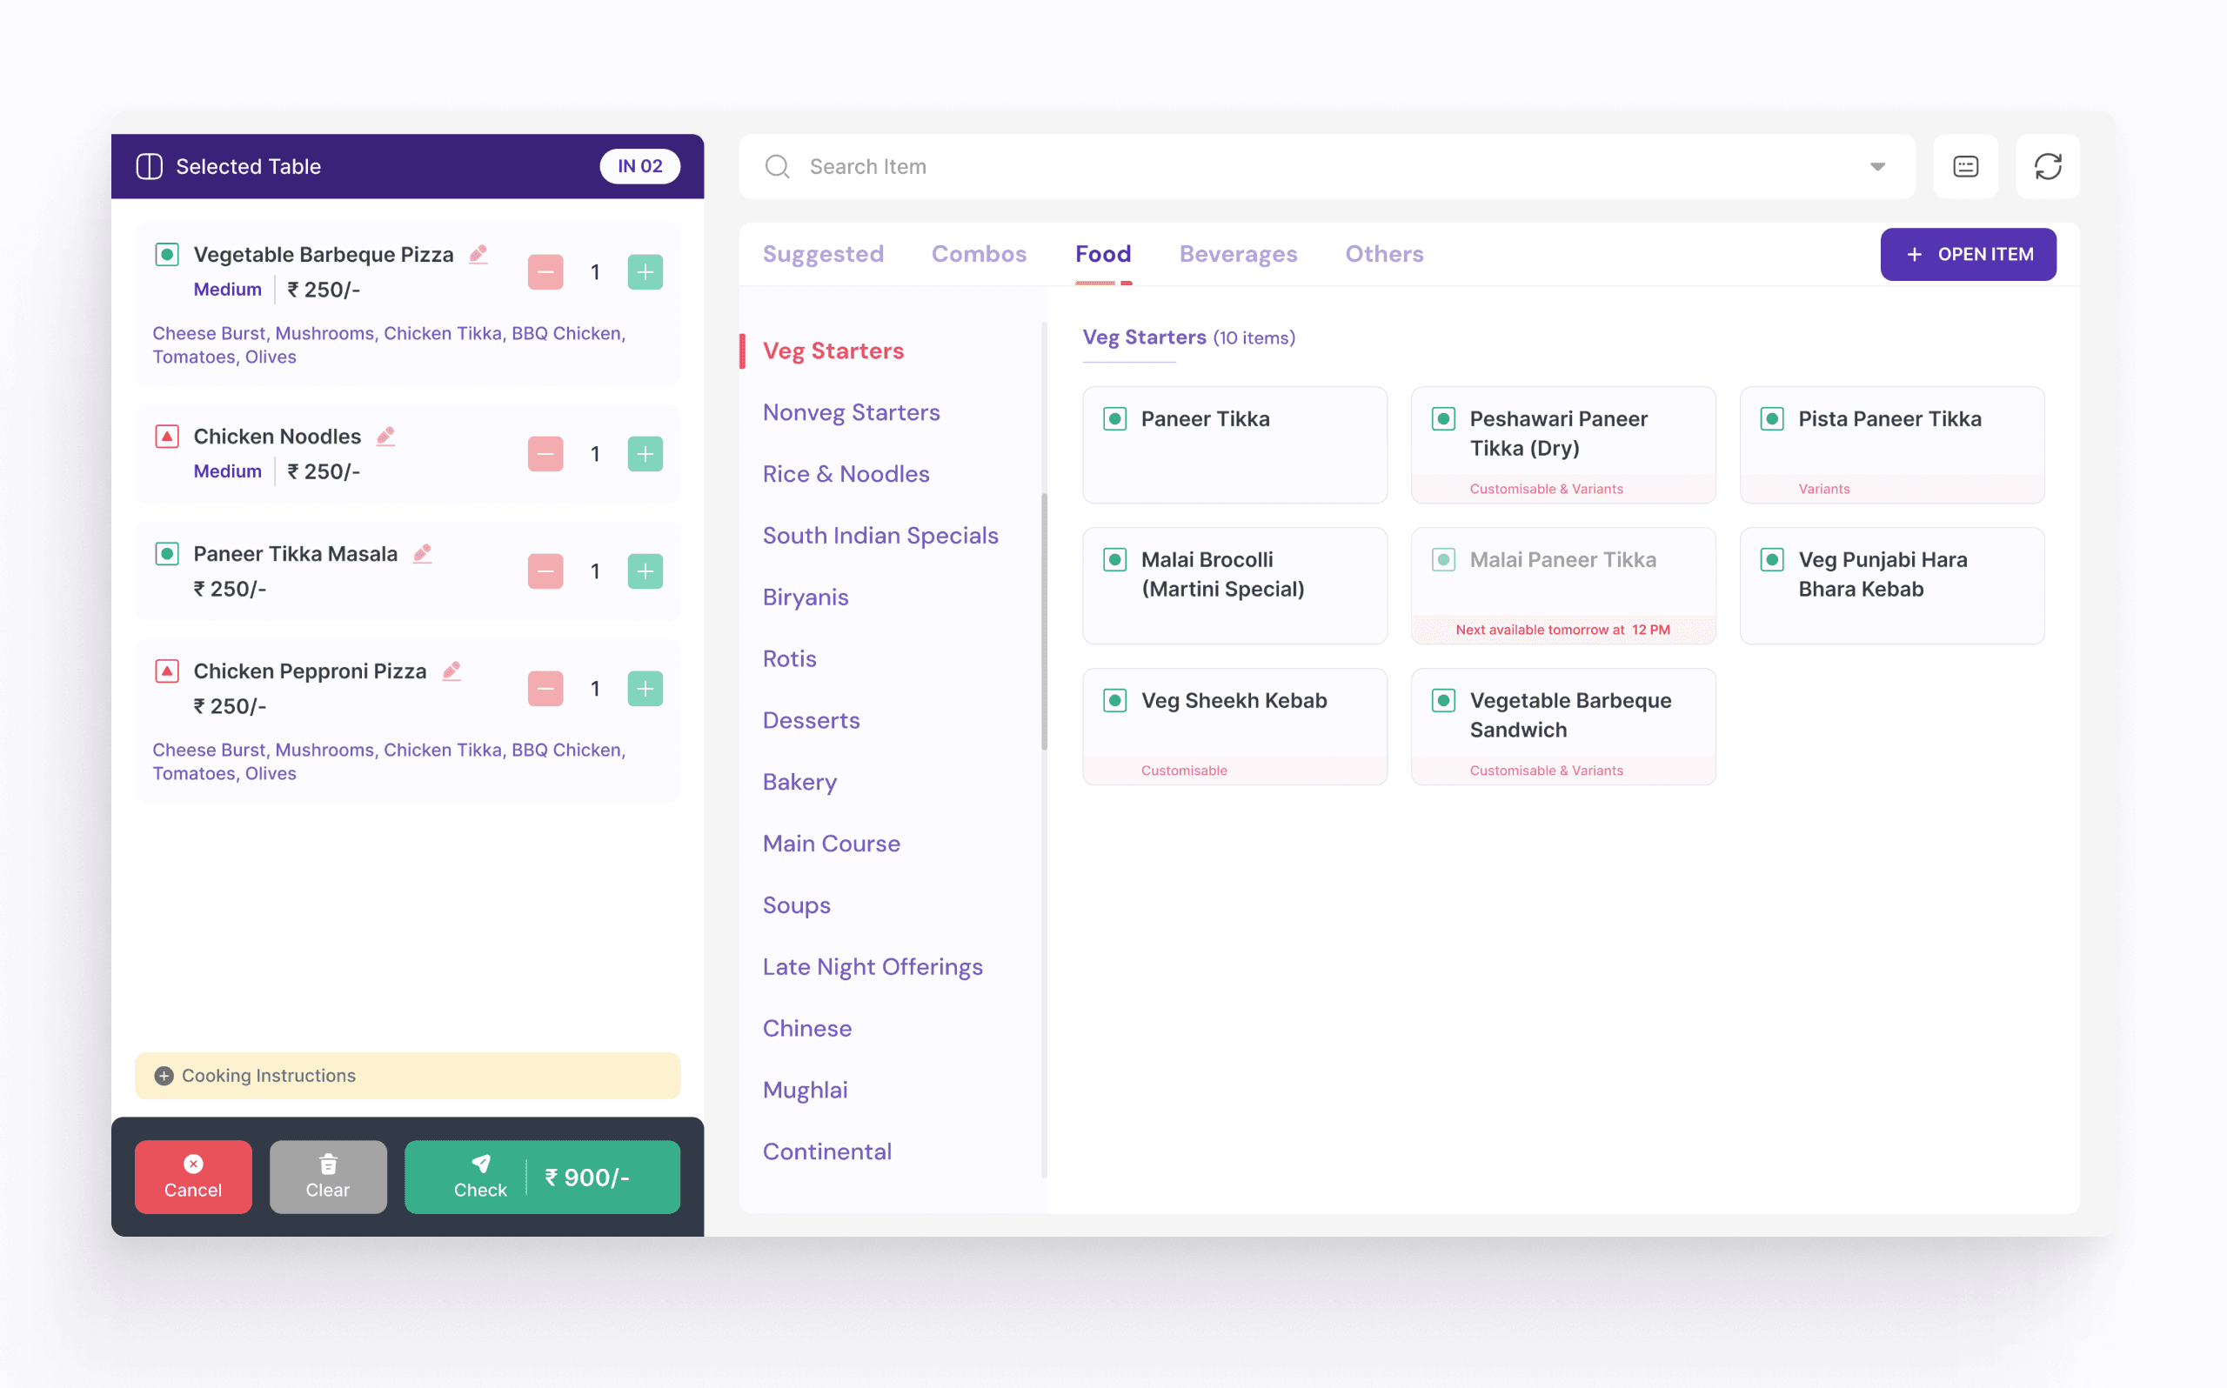Viewport: 2227px width, 1388px height.
Task: Edit Vegetable Barbeque Pizza with pencil icon
Action: point(478,254)
